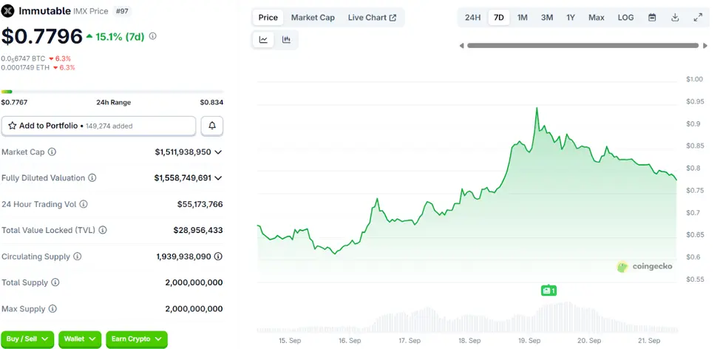Click Market Cap info icon

coord(52,152)
